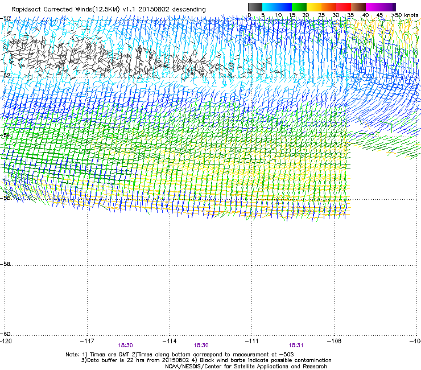421x370 pixels.
Task: Click the purple '18:31' time label
Action: pyautogui.click(x=296, y=346)
